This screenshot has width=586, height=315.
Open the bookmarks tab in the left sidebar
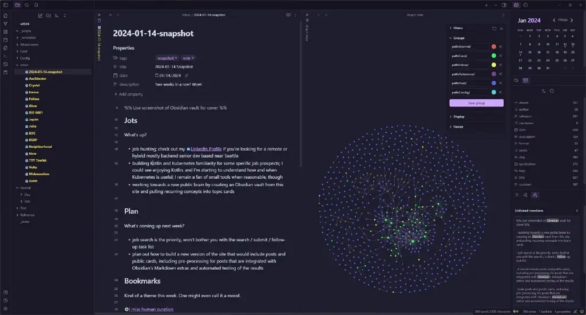click(x=36, y=5)
